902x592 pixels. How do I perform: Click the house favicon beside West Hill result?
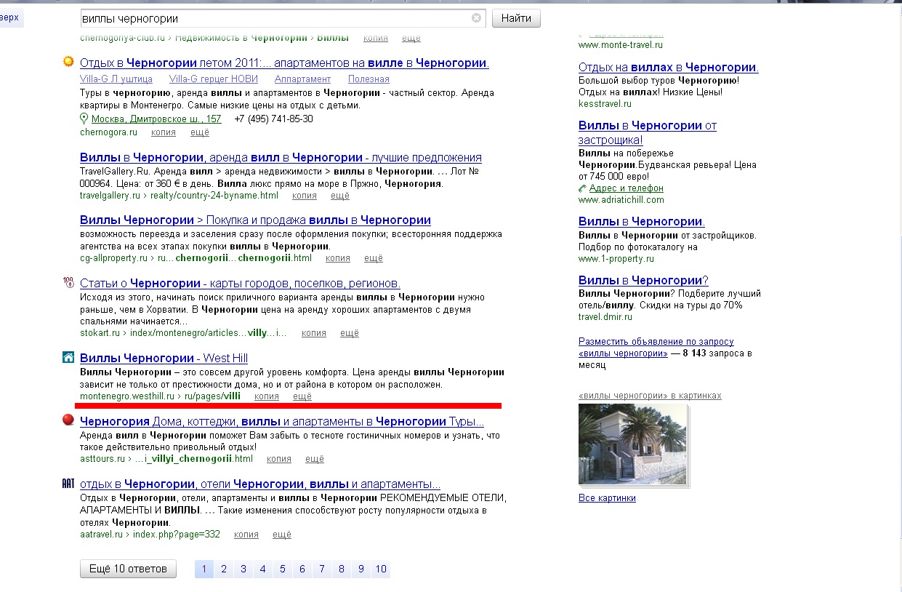click(68, 357)
